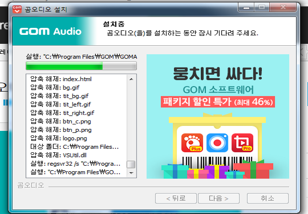
Task: Select the '압축 해제: bg.gif' log row
Action: click(77, 88)
